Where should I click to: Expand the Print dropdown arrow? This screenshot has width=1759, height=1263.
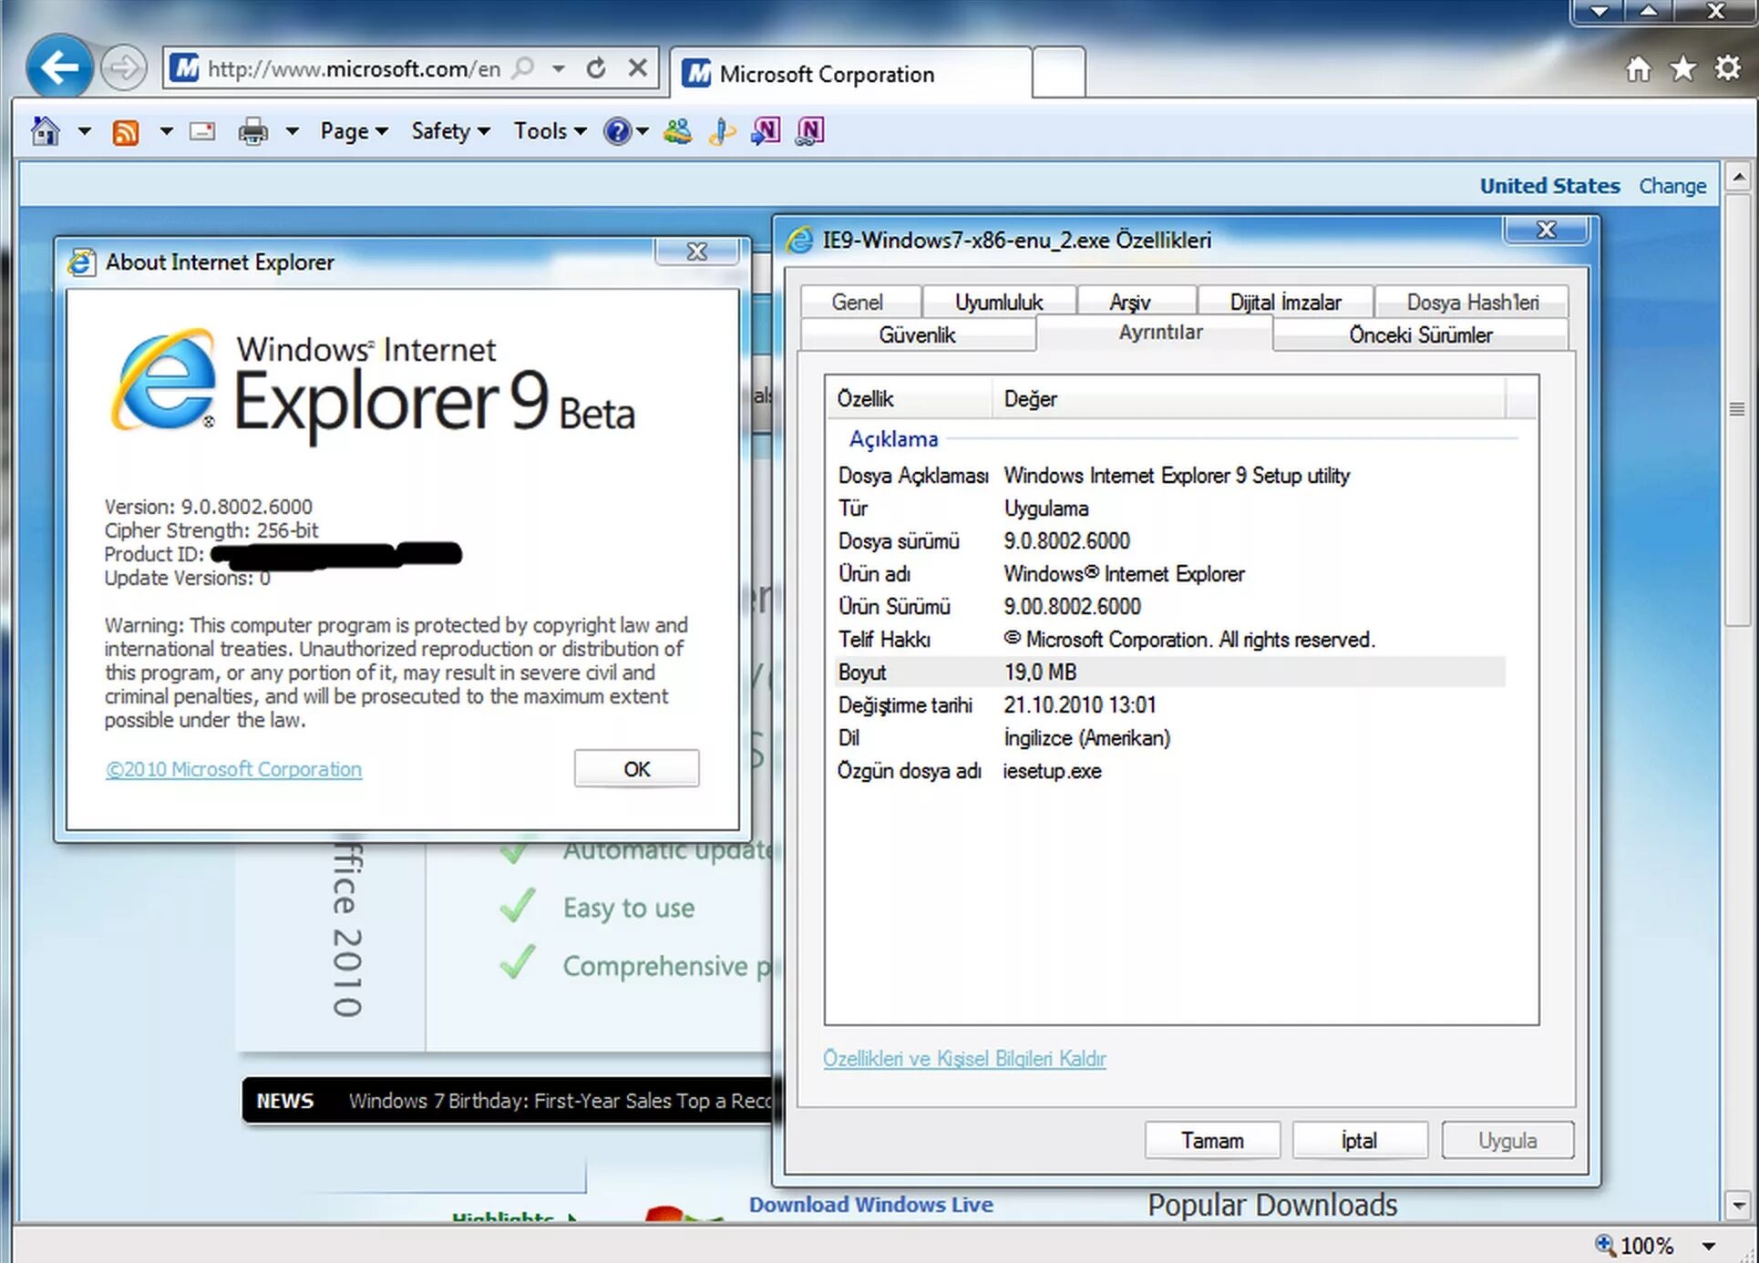(x=292, y=131)
